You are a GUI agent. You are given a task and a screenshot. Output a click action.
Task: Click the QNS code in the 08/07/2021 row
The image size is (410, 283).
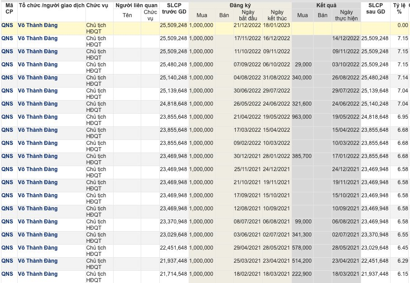[x=7, y=222]
